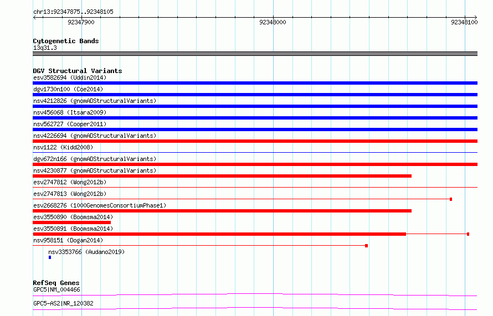Click the red end block of esv2747813
This screenshot has height=316, width=493.
[x=451, y=199]
